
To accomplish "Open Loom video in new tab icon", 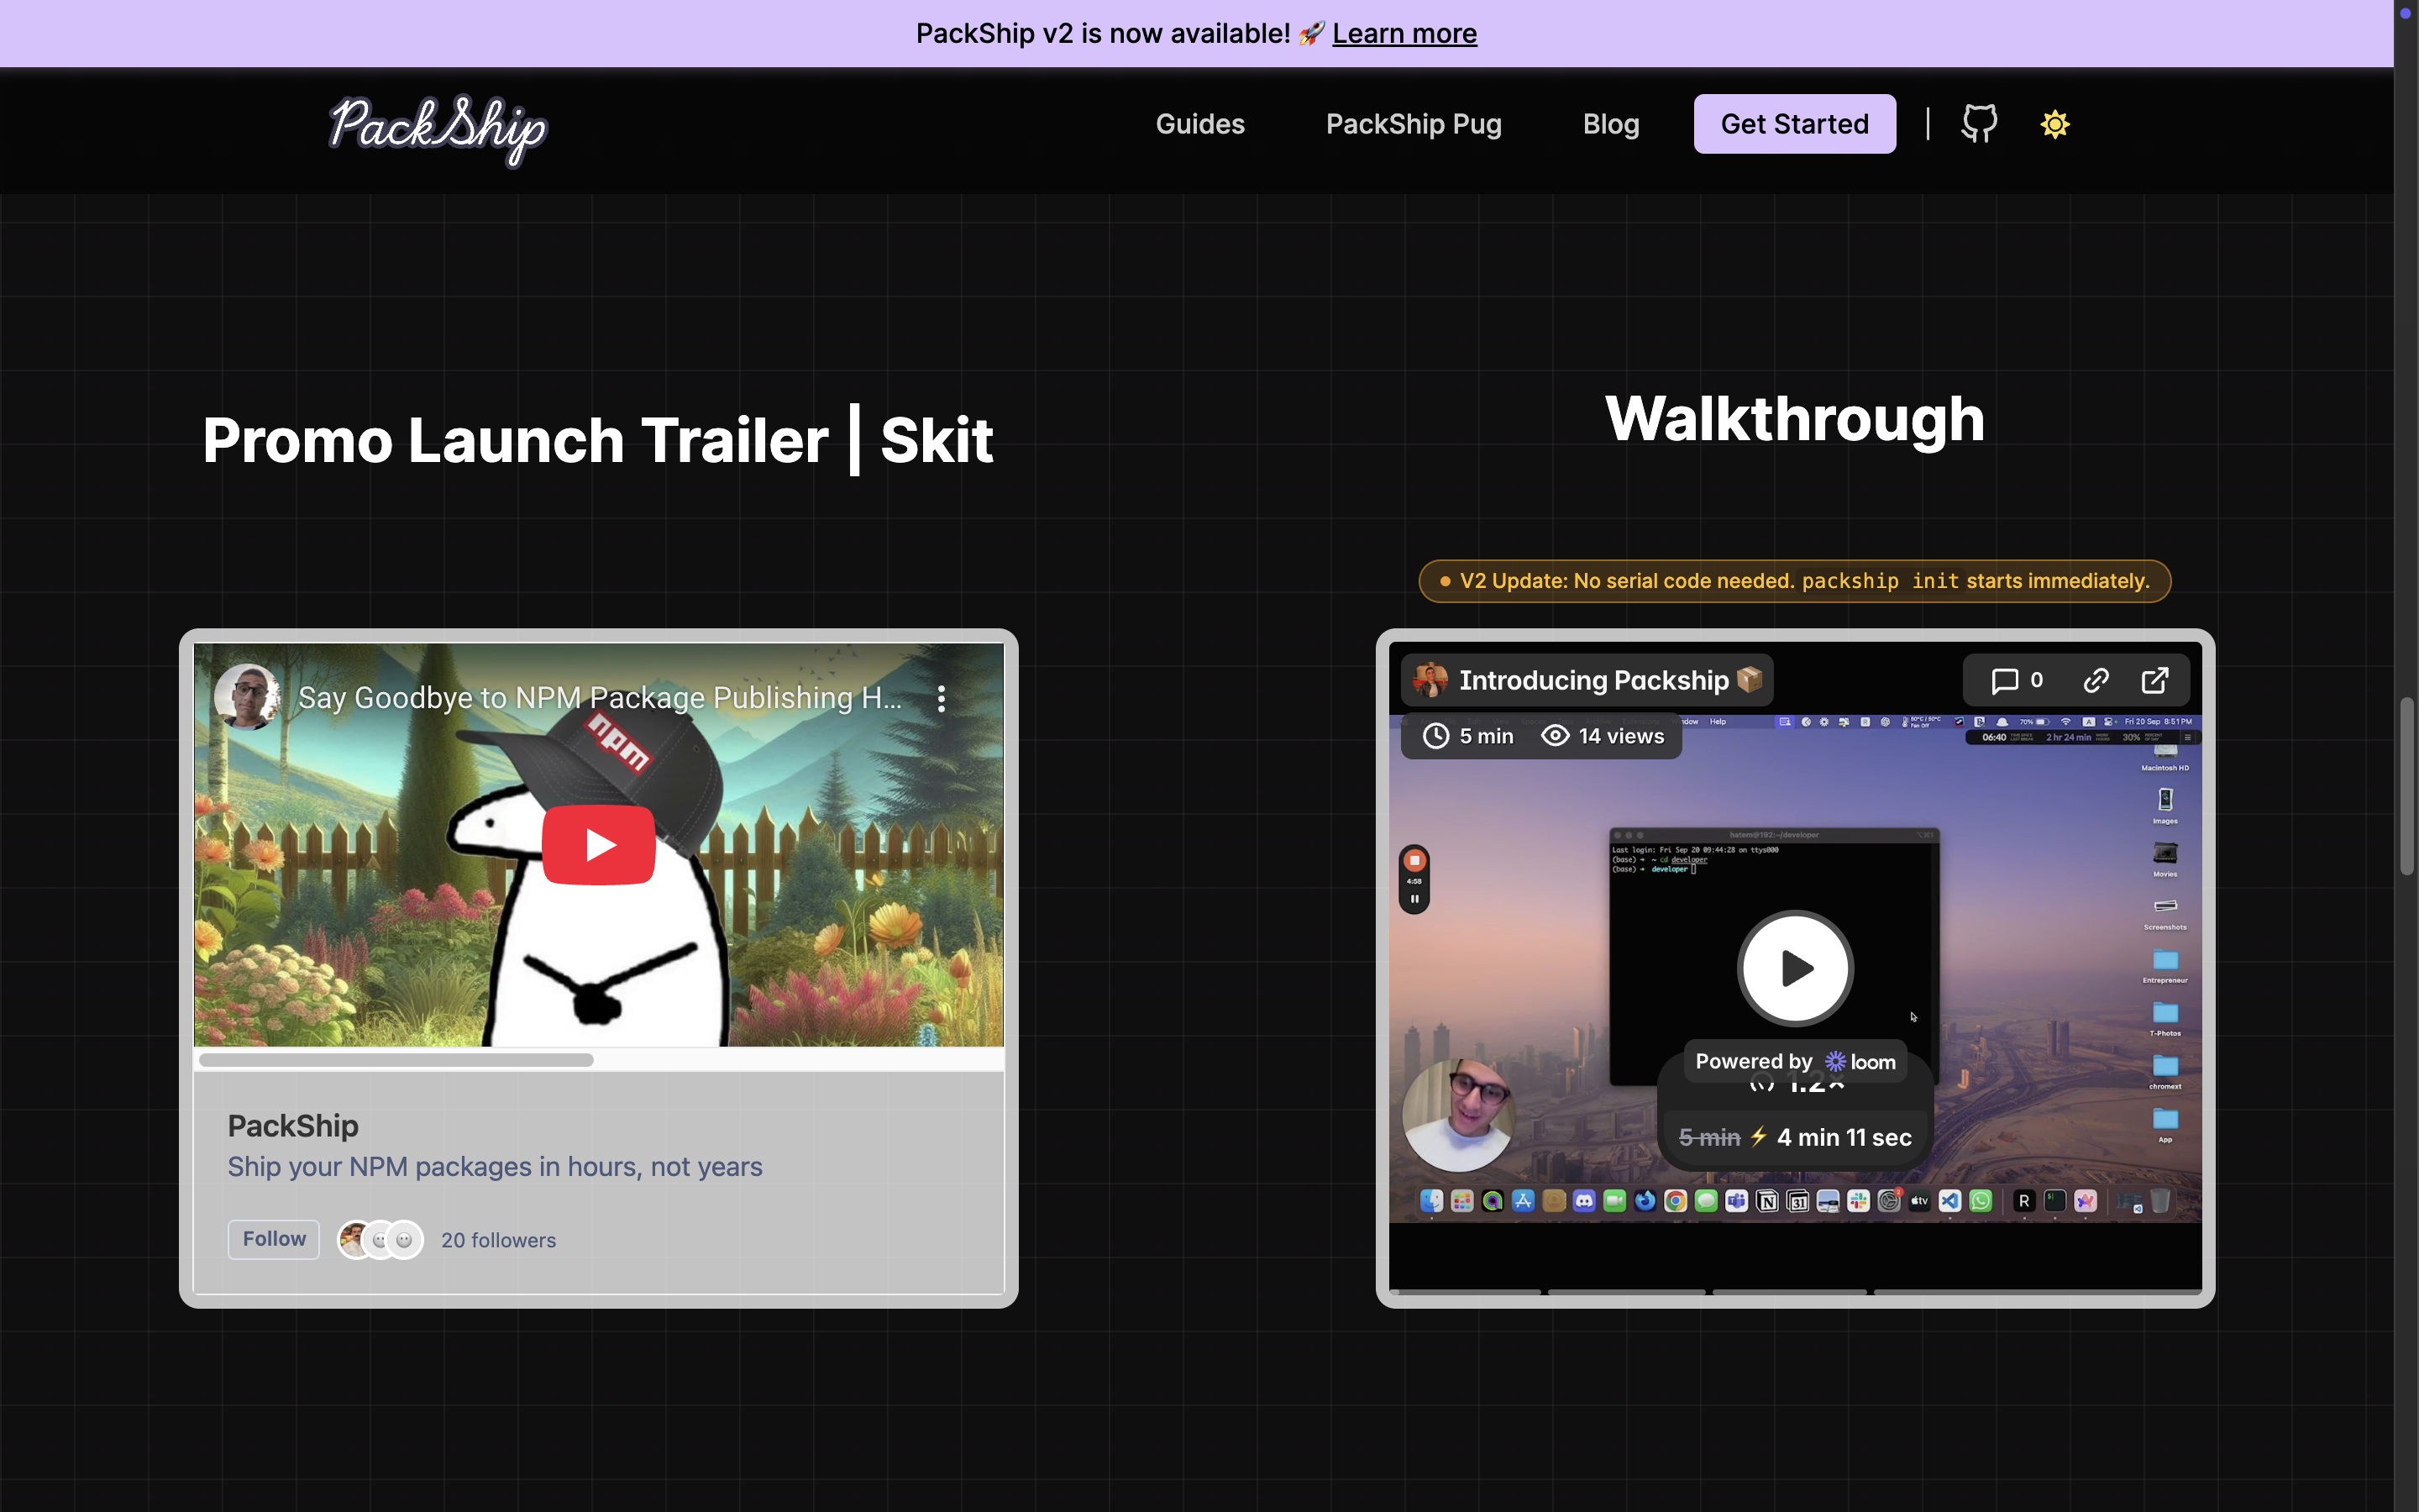I will tap(2155, 681).
